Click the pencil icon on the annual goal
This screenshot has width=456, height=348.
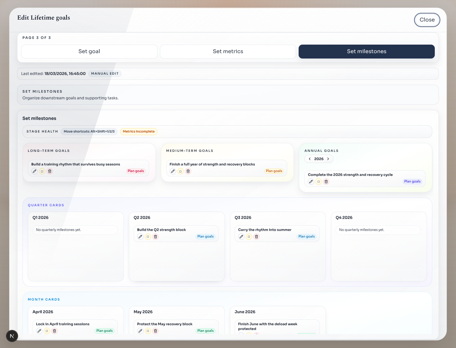[x=311, y=182]
